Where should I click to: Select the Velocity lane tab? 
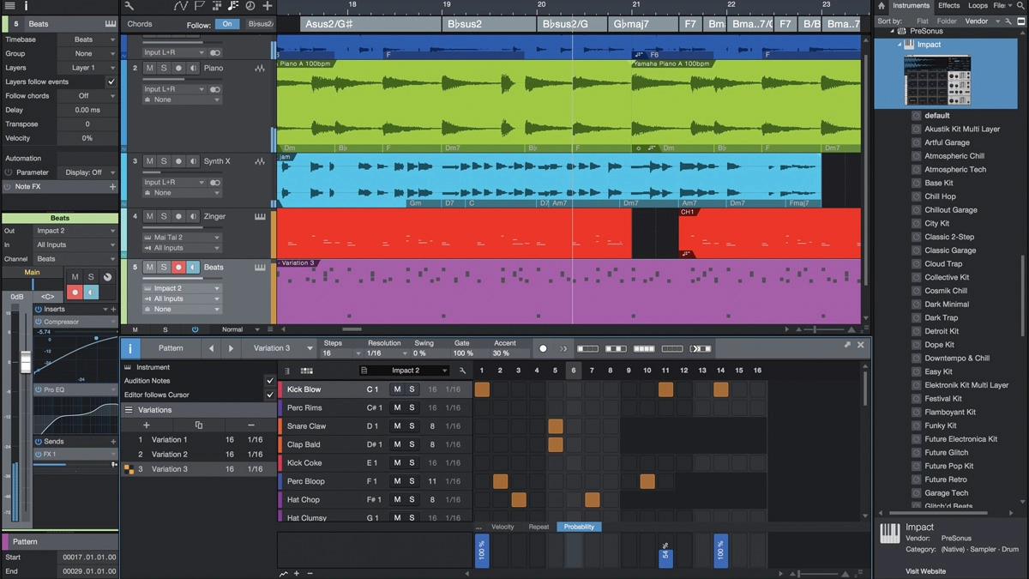502,527
